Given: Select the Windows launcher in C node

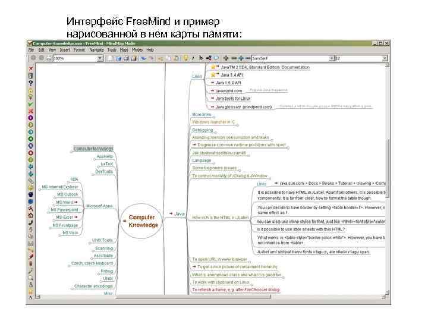Looking at the screenshot, I should point(213,122).
